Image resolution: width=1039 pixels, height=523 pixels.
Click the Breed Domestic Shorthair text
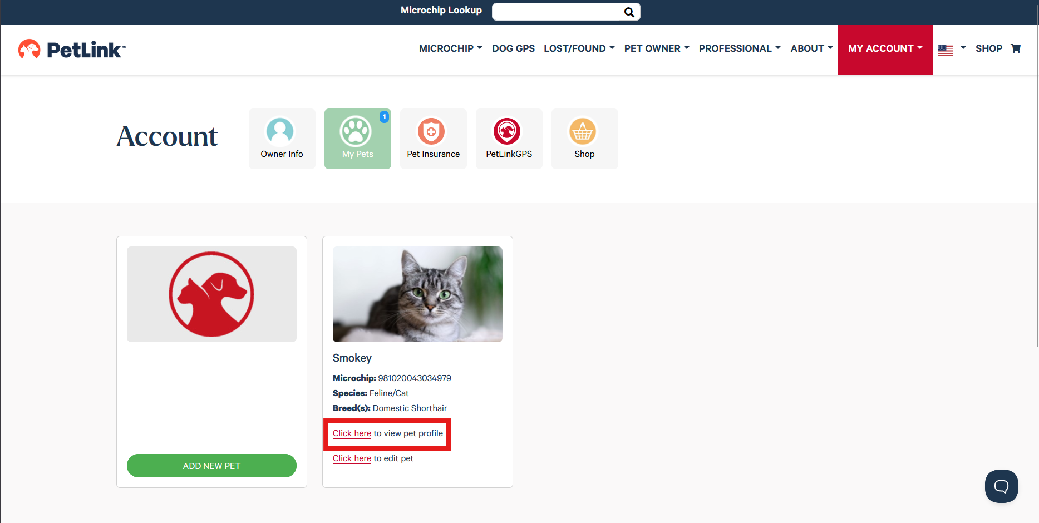point(390,408)
